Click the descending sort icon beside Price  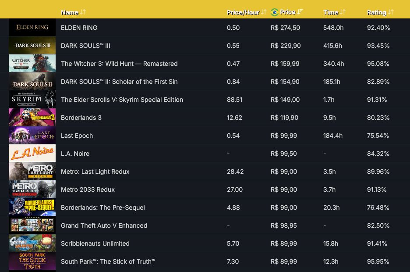300,12
